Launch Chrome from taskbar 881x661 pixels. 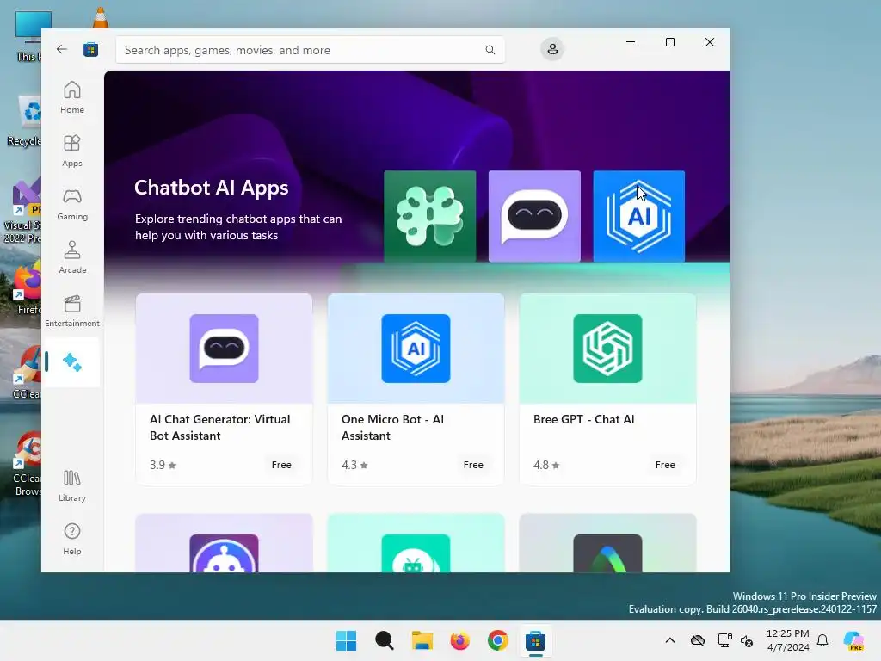pos(498,640)
